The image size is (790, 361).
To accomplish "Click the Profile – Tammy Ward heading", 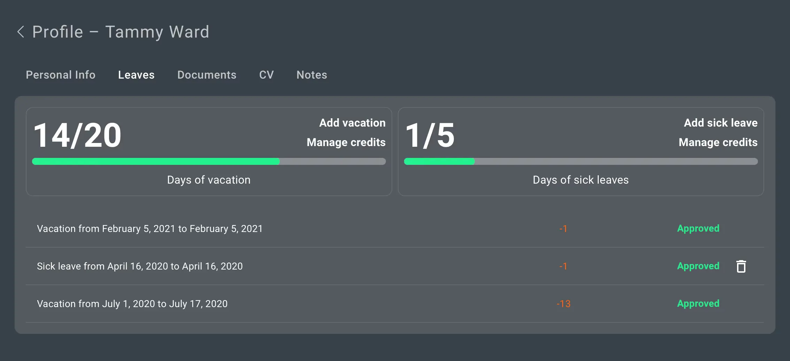I will (x=121, y=32).
